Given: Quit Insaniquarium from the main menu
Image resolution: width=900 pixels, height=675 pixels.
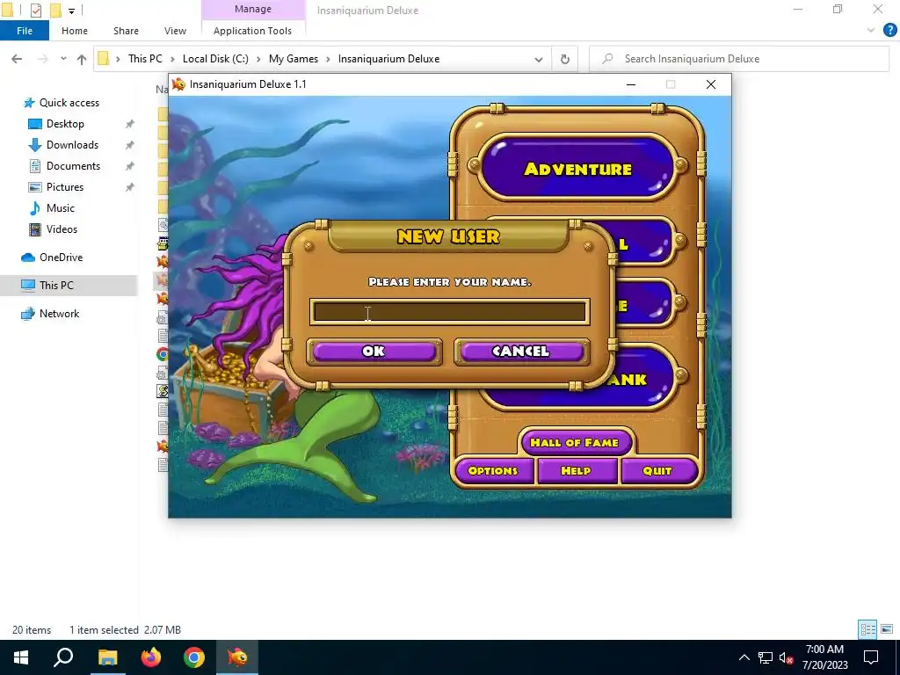Looking at the screenshot, I should click(x=657, y=471).
